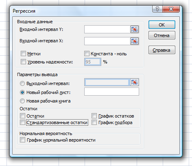Click the Отмена button
Viewport: 192px width, 166px height.
coord(162,35)
